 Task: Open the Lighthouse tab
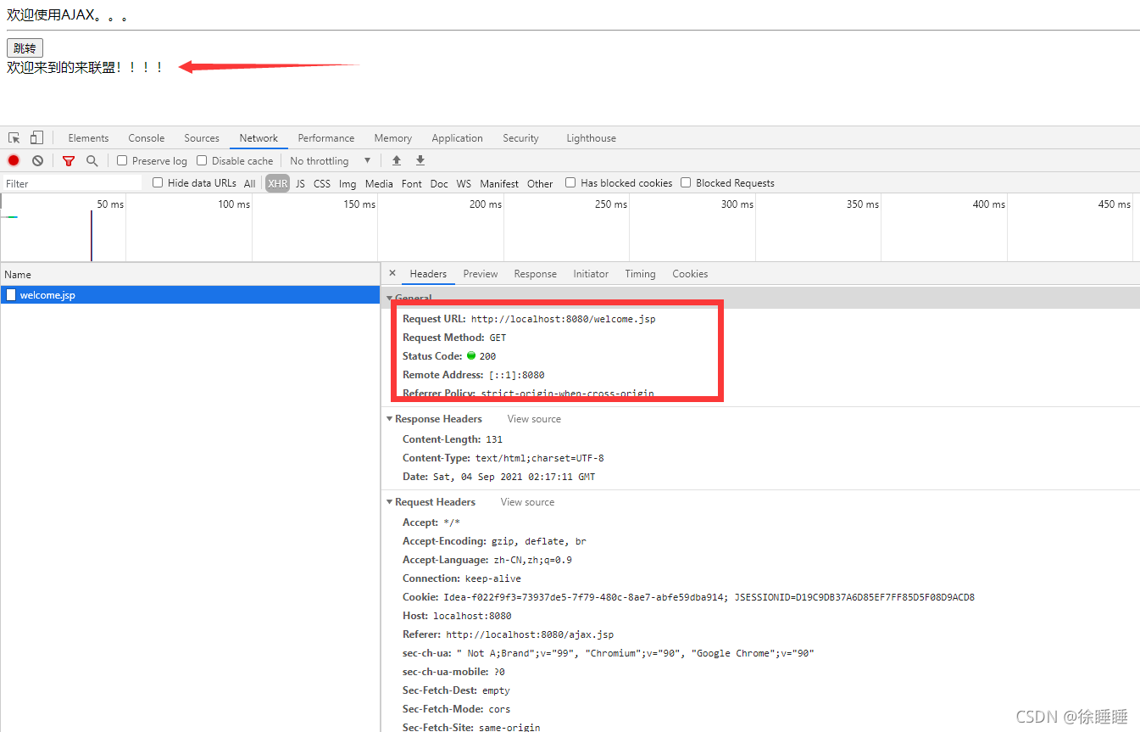click(x=591, y=138)
